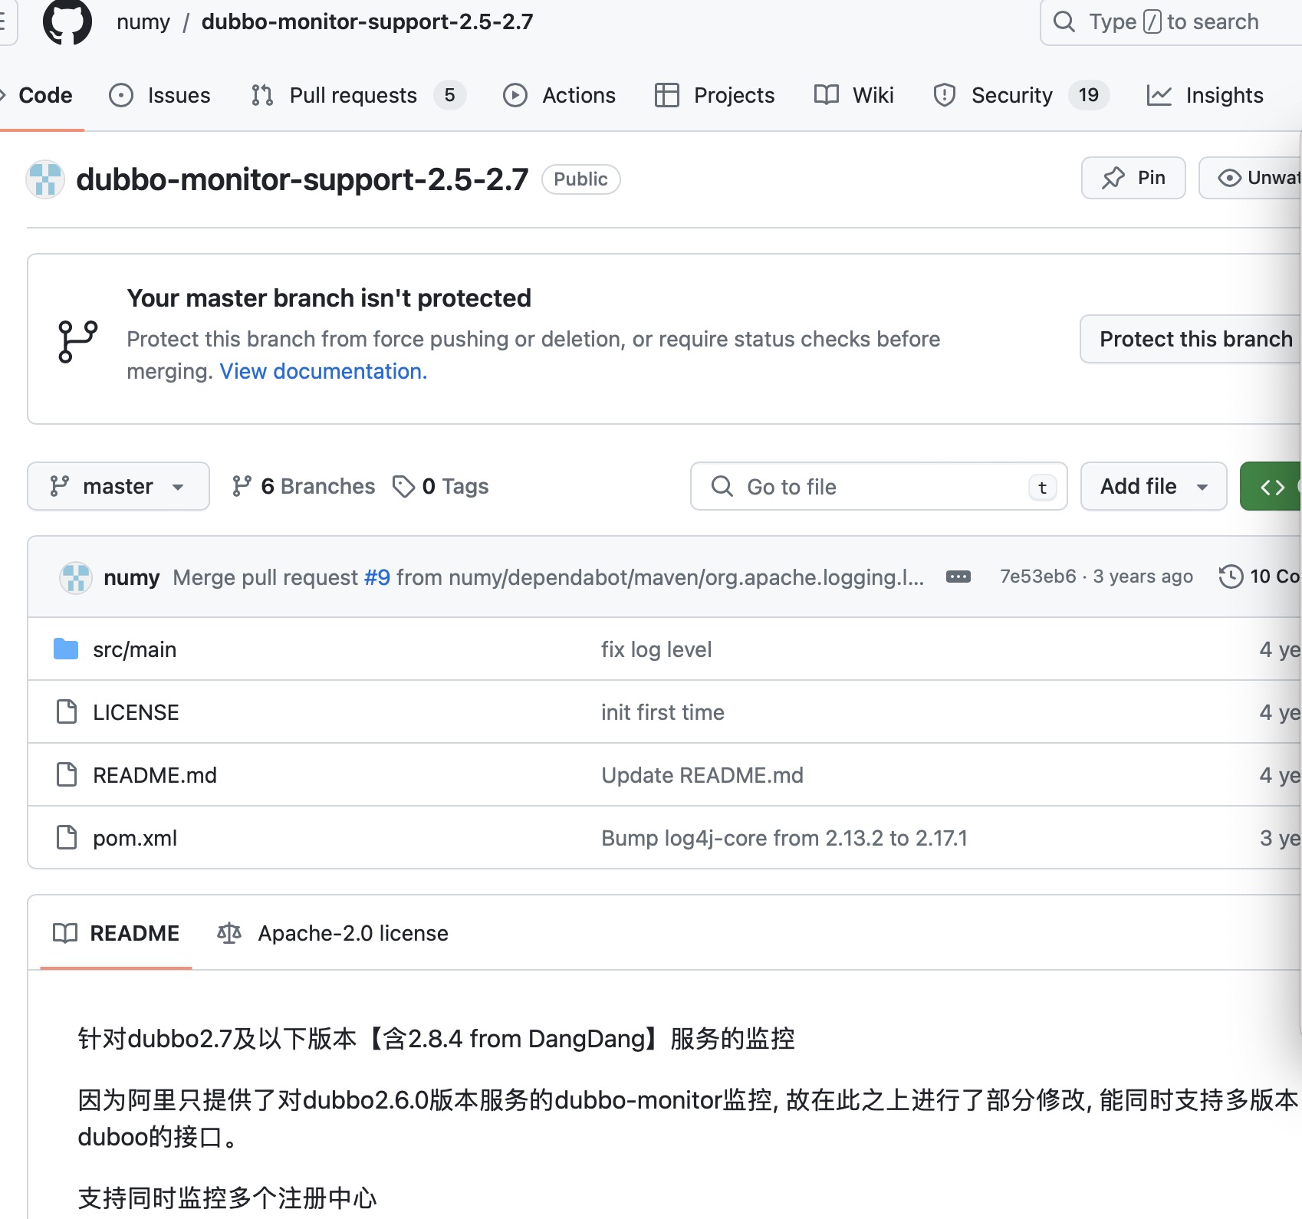This screenshot has width=1302, height=1219.
Task: Open the Add file dropdown
Action: click(x=1153, y=486)
